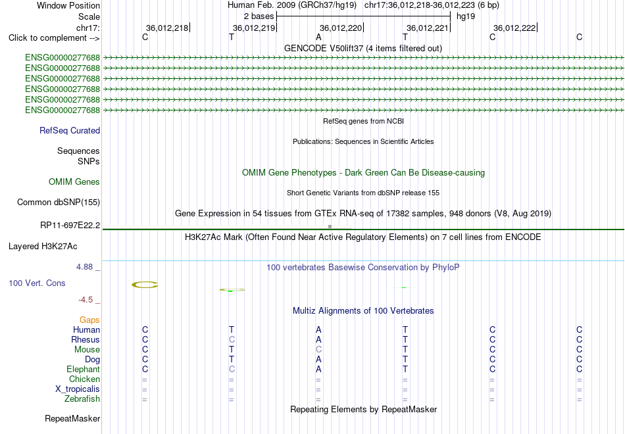
Task: Click the '2 bases' scale bar label
Action: click(259, 16)
